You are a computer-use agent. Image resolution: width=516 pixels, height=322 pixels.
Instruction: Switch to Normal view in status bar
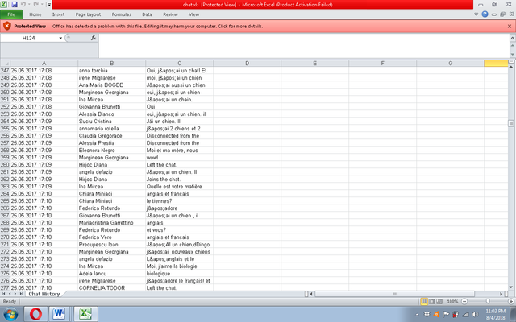tap(424, 301)
